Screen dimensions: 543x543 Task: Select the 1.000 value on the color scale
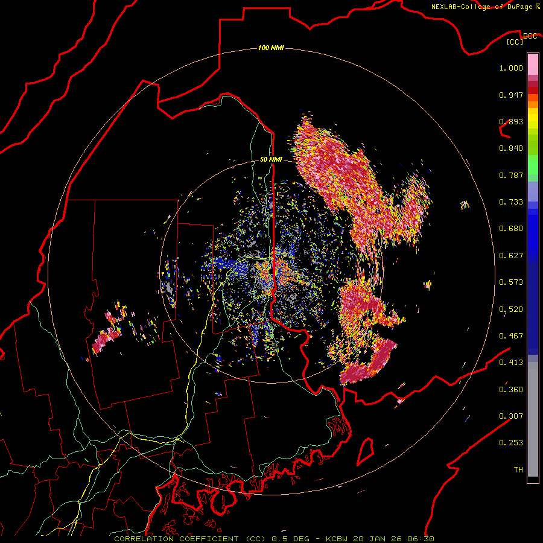(511, 68)
